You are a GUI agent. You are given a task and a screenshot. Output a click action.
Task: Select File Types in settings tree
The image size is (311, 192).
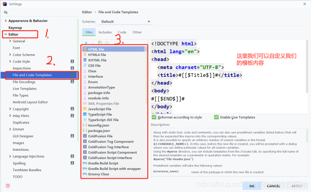click(x=20, y=95)
